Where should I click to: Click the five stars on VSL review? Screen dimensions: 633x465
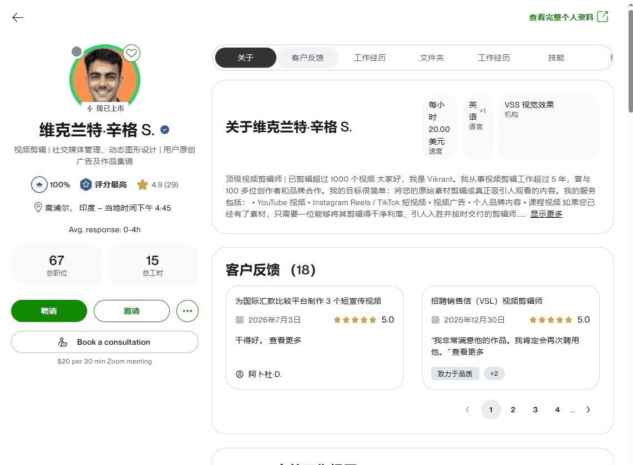[551, 320]
